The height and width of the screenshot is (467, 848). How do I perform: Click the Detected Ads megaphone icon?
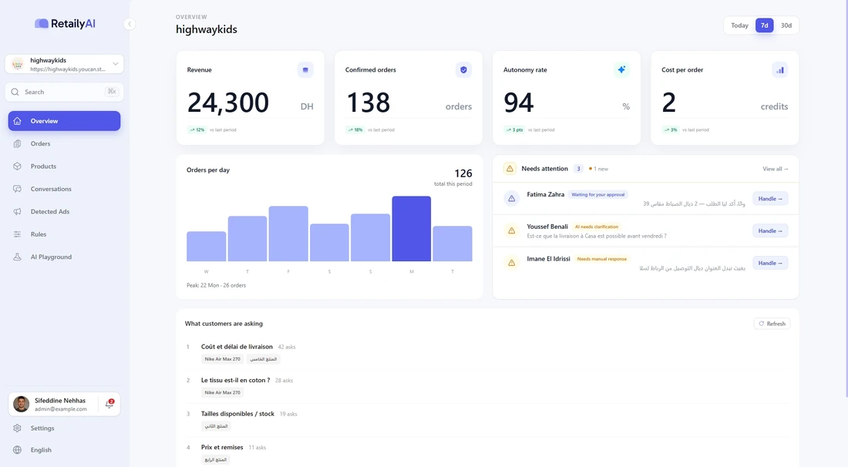click(x=17, y=212)
